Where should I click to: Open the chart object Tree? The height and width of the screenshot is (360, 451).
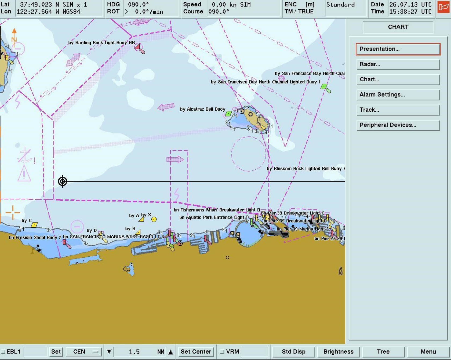[x=383, y=352]
